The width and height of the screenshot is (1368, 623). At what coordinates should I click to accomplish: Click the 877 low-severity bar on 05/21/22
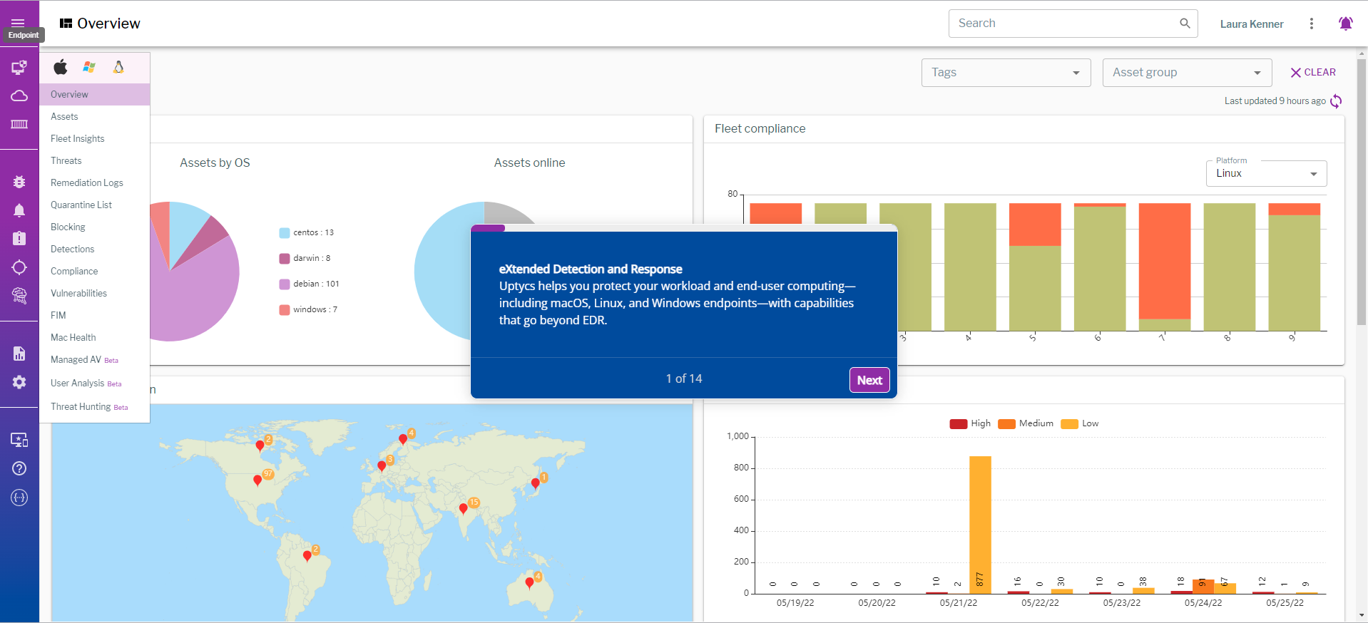tap(980, 525)
